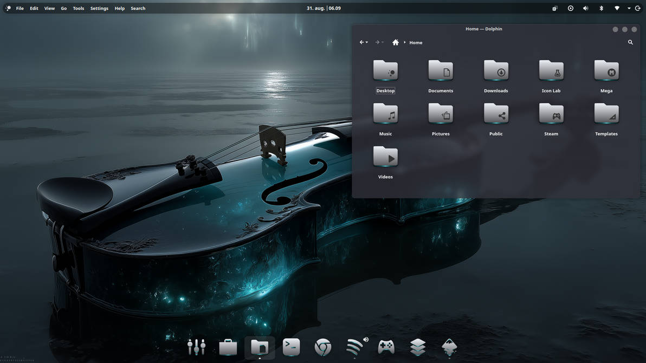Open the Settings menu

coord(99,8)
